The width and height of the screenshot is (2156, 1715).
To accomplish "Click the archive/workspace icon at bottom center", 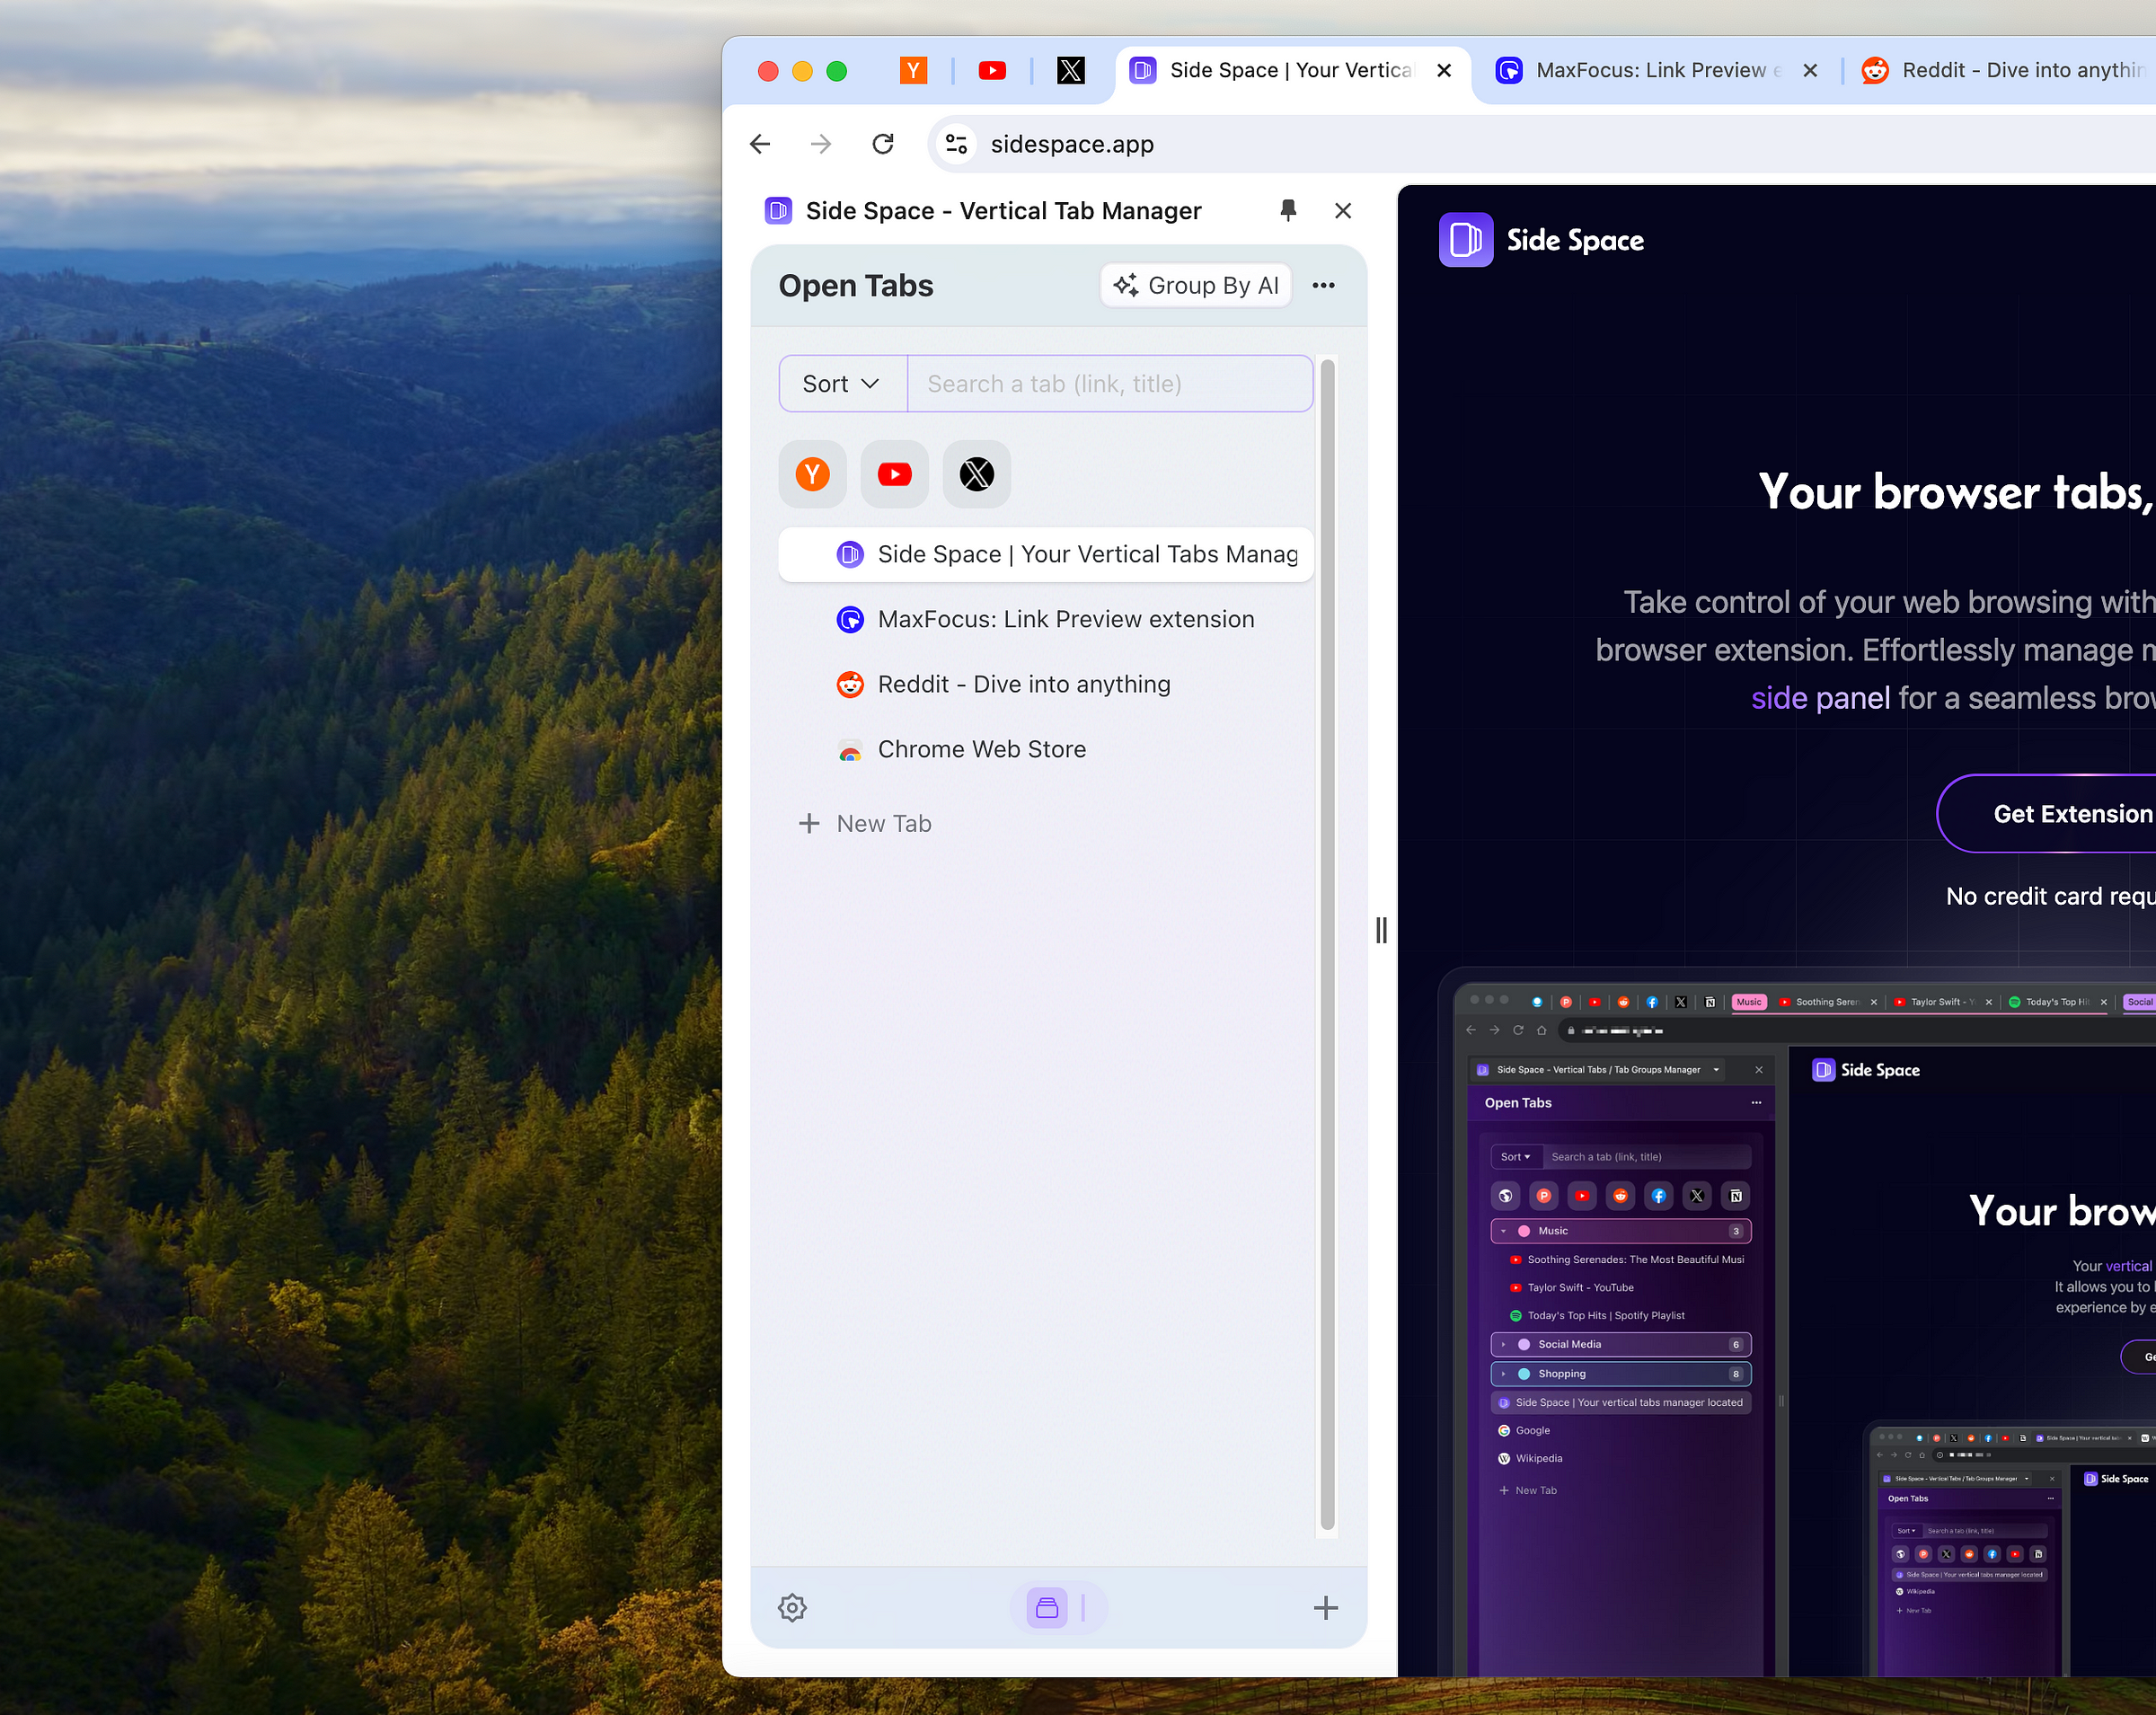I will 1046,1608.
